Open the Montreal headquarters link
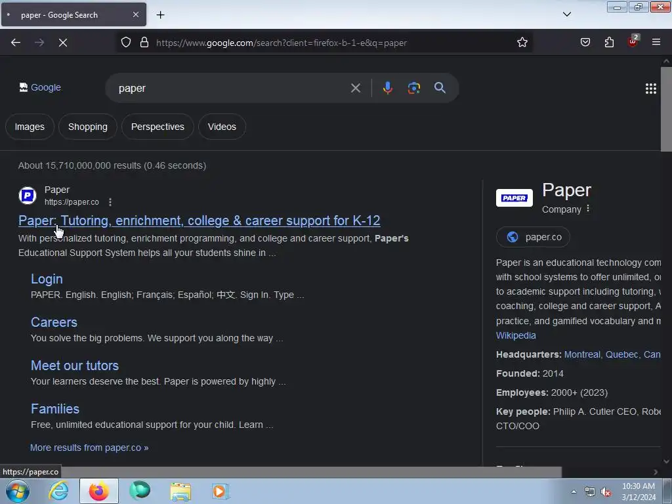 tap(612, 354)
